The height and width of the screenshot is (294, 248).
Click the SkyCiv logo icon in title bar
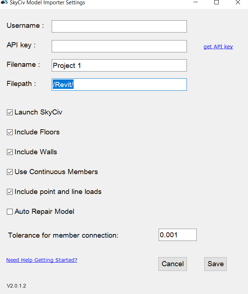[4, 3]
